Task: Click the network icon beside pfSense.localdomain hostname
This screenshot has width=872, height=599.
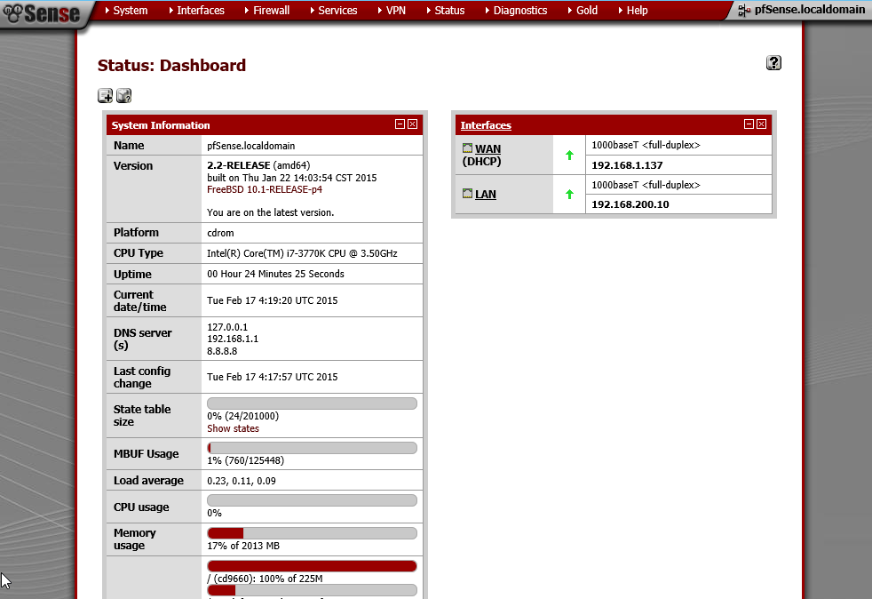Action: [x=744, y=10]
